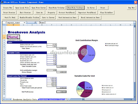Click the insert worksheet tab icon

(67, 99)
